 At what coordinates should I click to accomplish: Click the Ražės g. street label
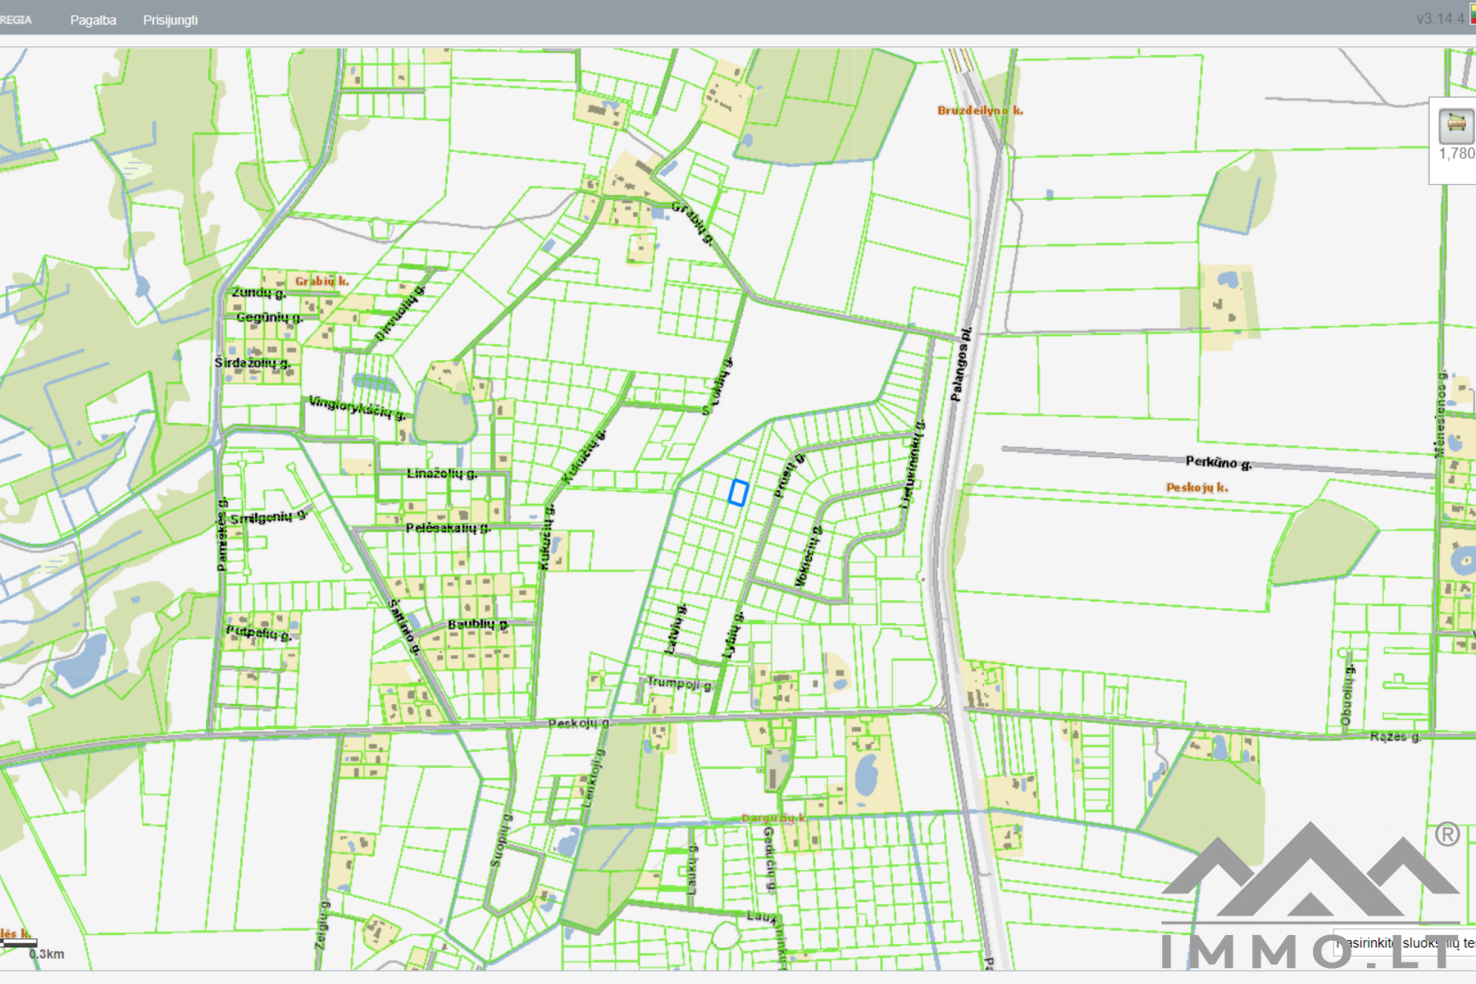1395,736
